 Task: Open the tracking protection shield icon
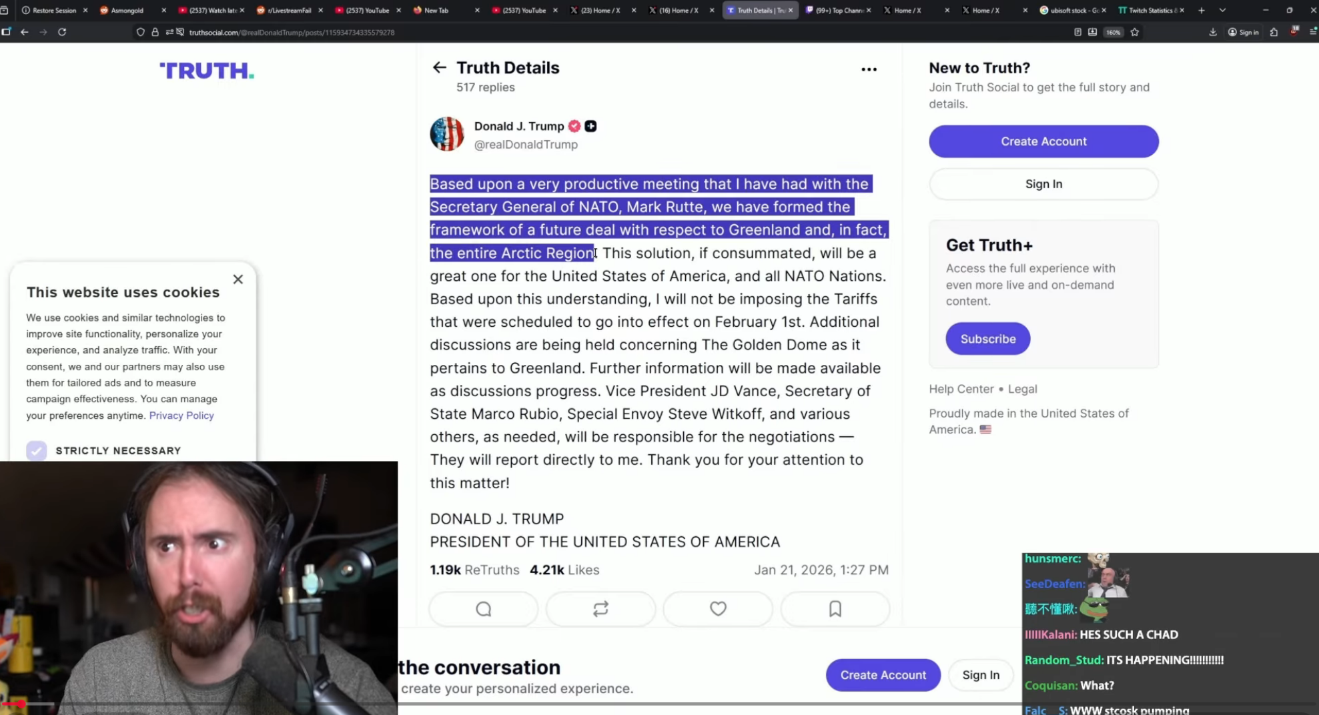click(x=140, y=32)
